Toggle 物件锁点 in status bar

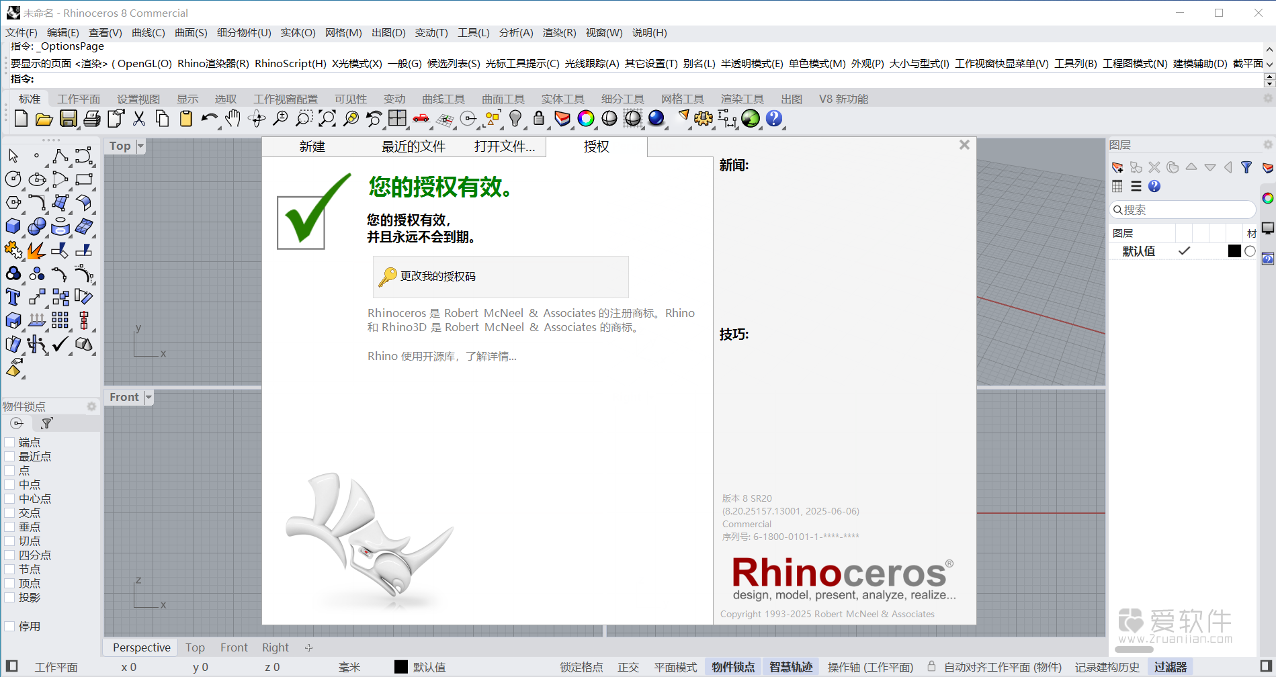click(733, 667)
